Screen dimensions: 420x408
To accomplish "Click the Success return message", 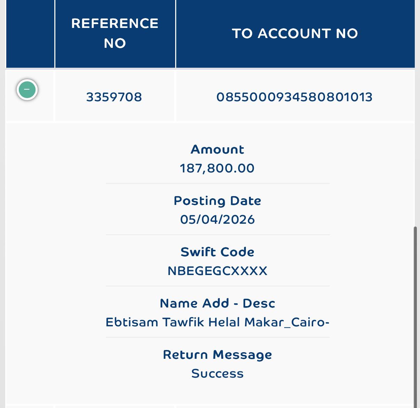I will (x=217, y=373).
